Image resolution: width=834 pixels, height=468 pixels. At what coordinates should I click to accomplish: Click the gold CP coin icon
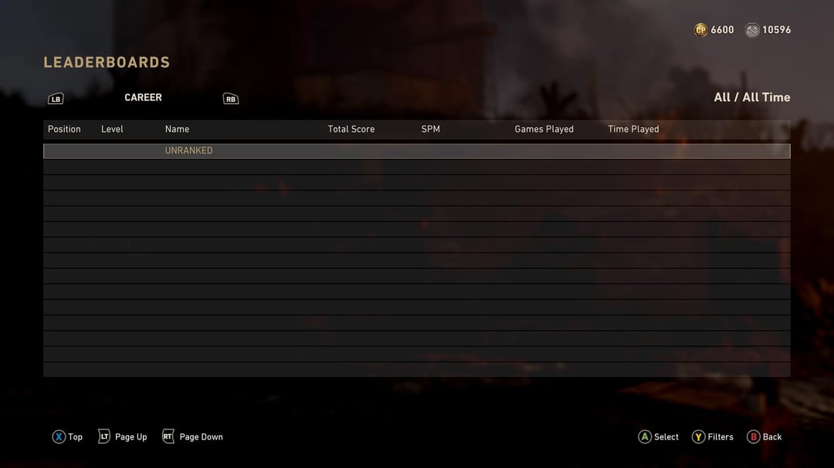700,30
